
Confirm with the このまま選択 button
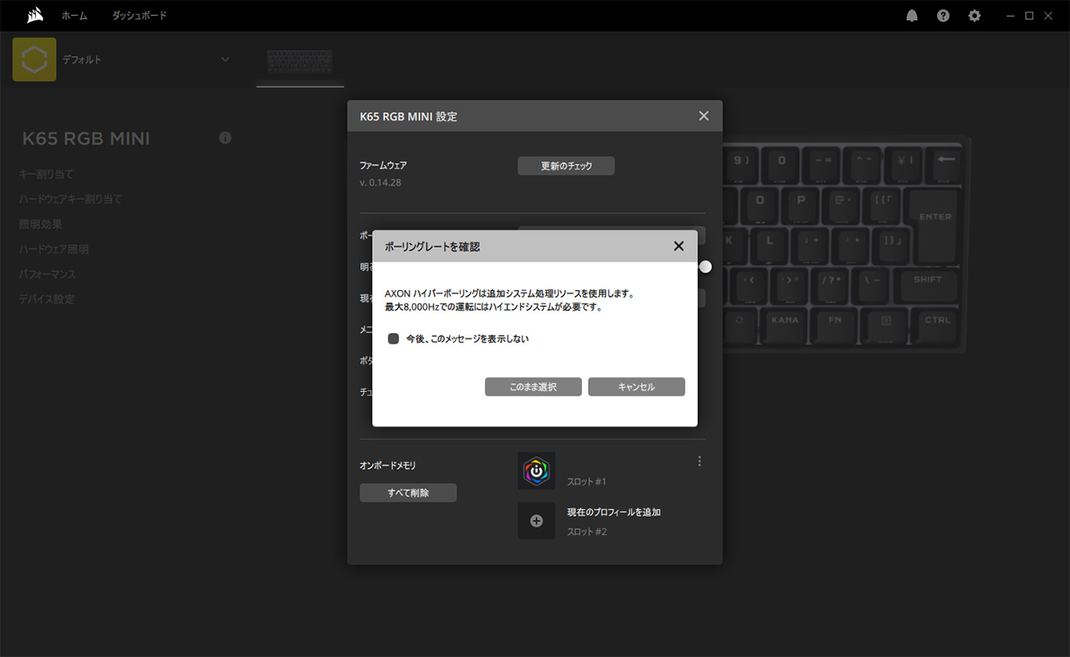click(x=533, y=387)
